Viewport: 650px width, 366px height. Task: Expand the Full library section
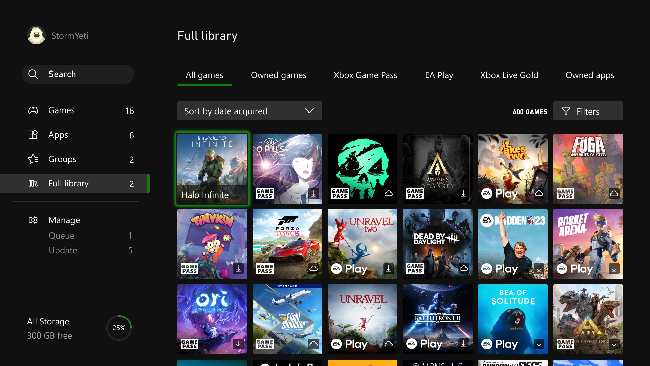tap(68, 182)
